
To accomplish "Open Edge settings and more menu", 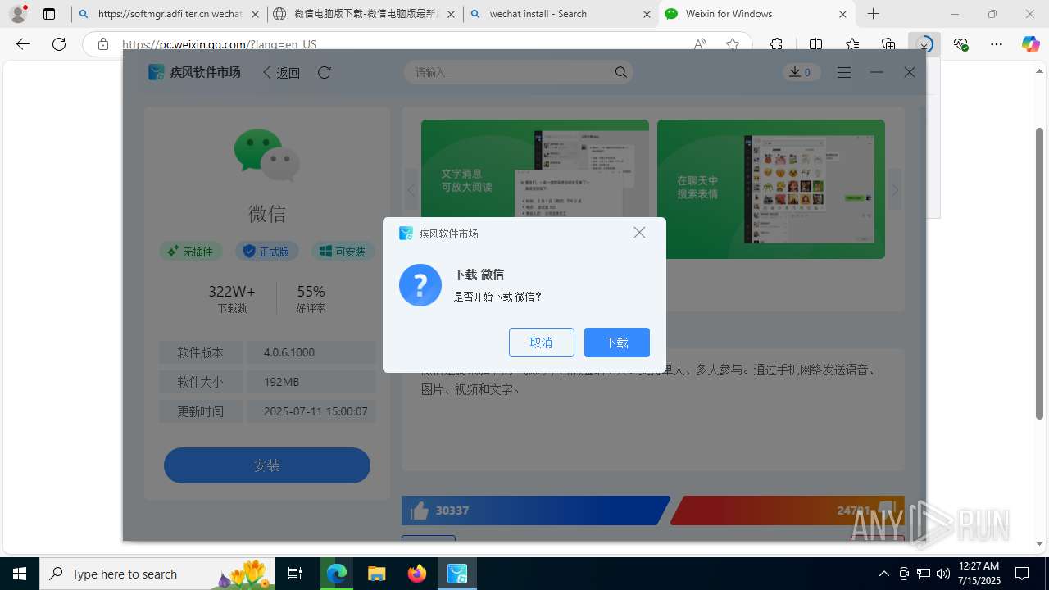I will click(x=997, y=44).
